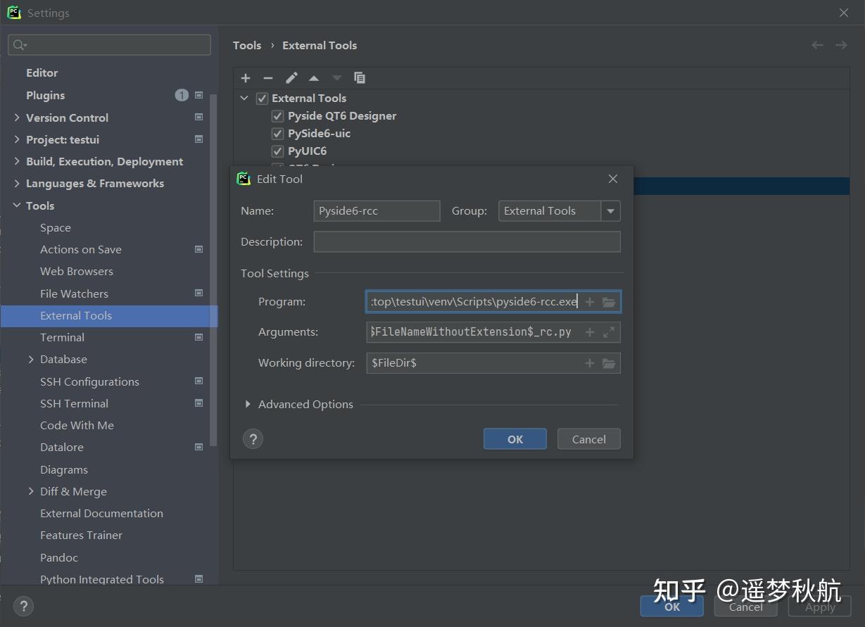Insert macro into Program field via plus icon
865x627 pixels.
[590, 301]
